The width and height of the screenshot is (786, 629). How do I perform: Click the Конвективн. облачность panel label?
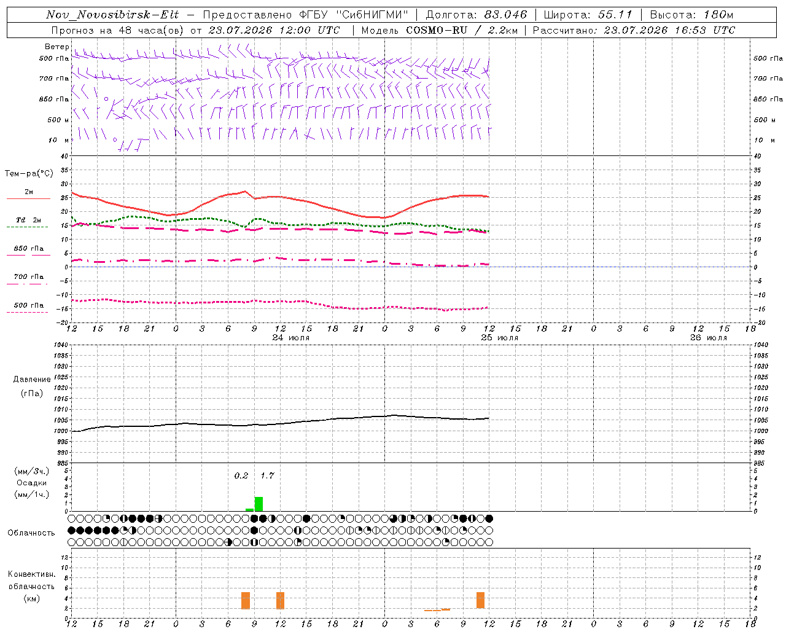click(31, 586)
